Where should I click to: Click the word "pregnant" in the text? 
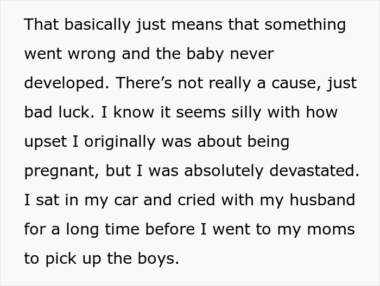click(x=60, y=171)
